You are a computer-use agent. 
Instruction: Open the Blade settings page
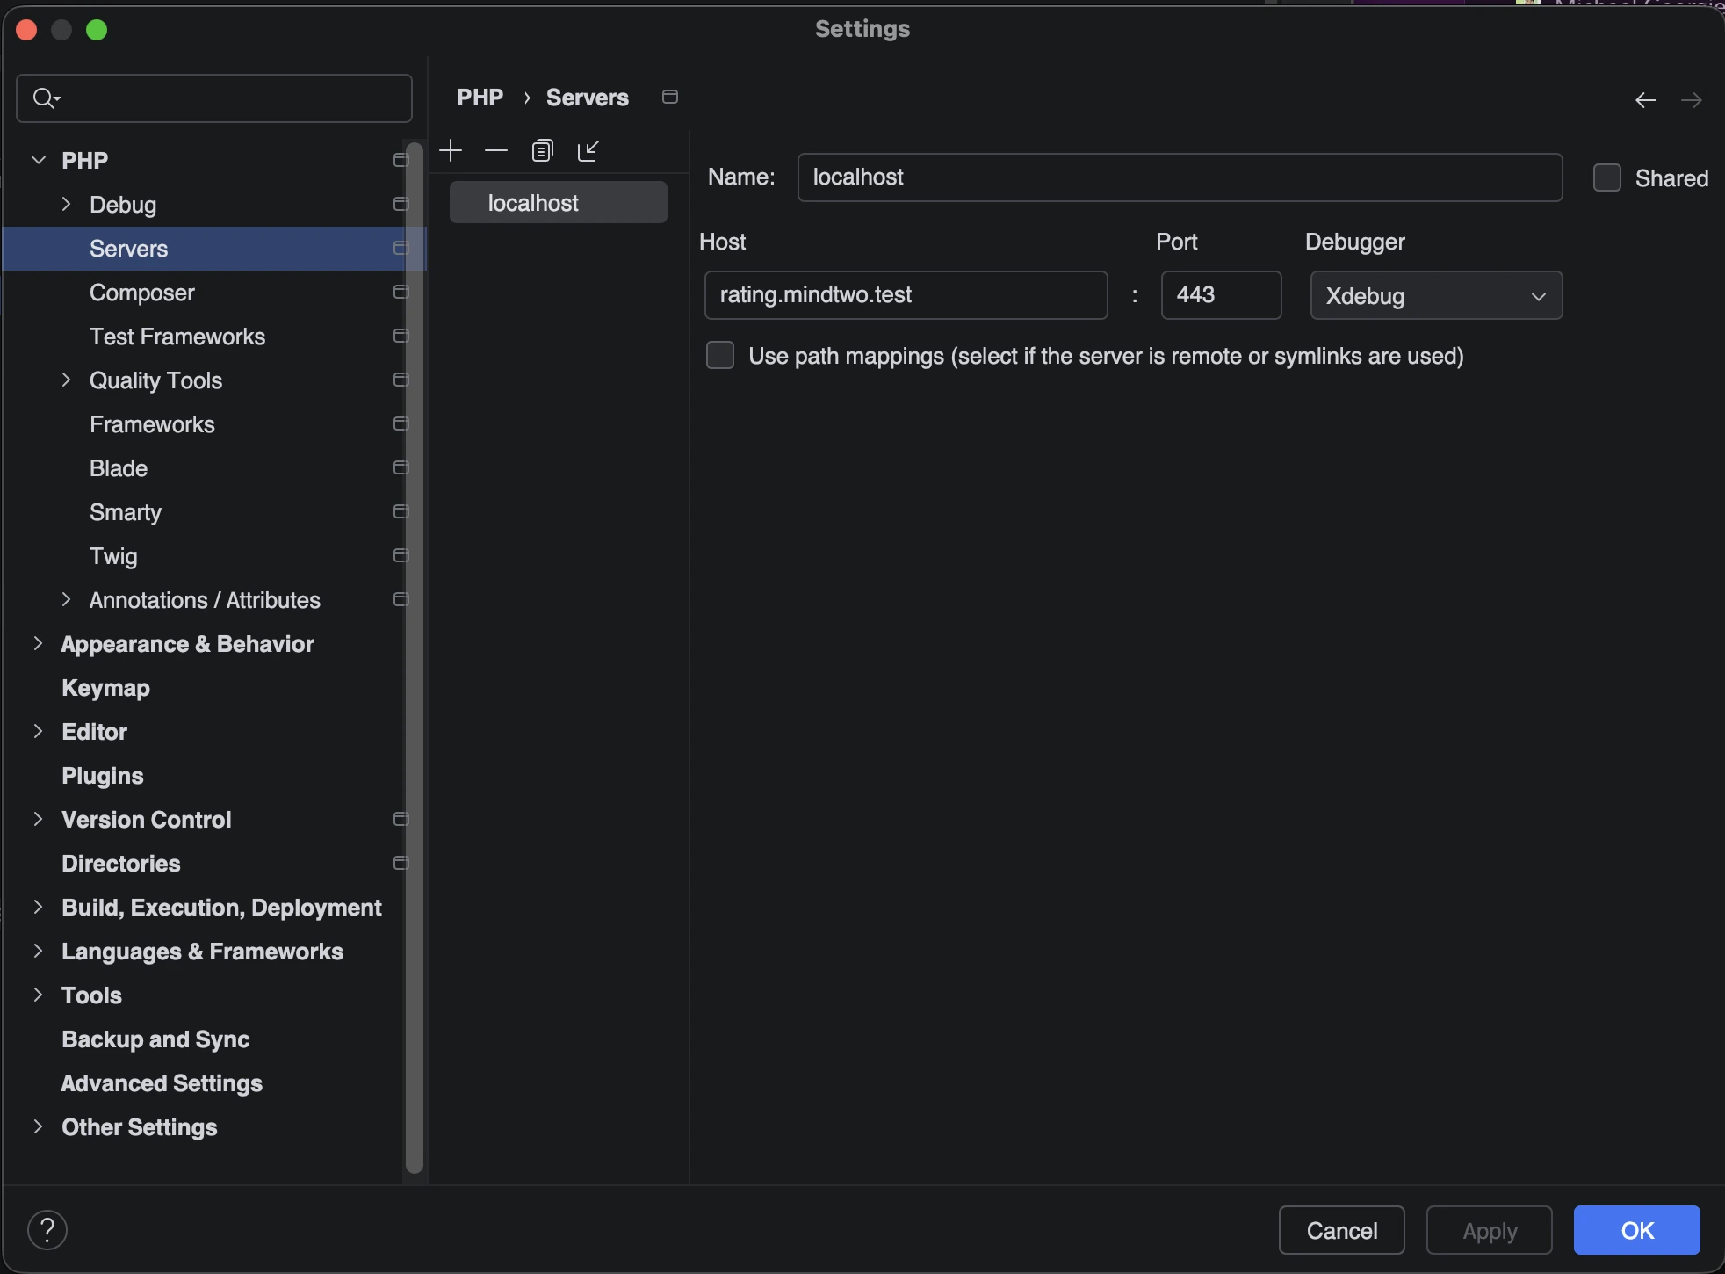119,468
